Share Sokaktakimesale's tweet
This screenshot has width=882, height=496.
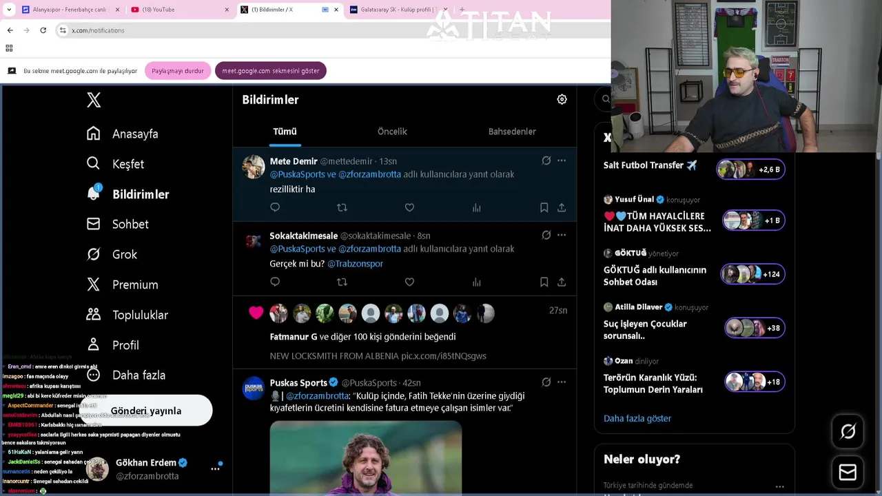pos(562,282)
